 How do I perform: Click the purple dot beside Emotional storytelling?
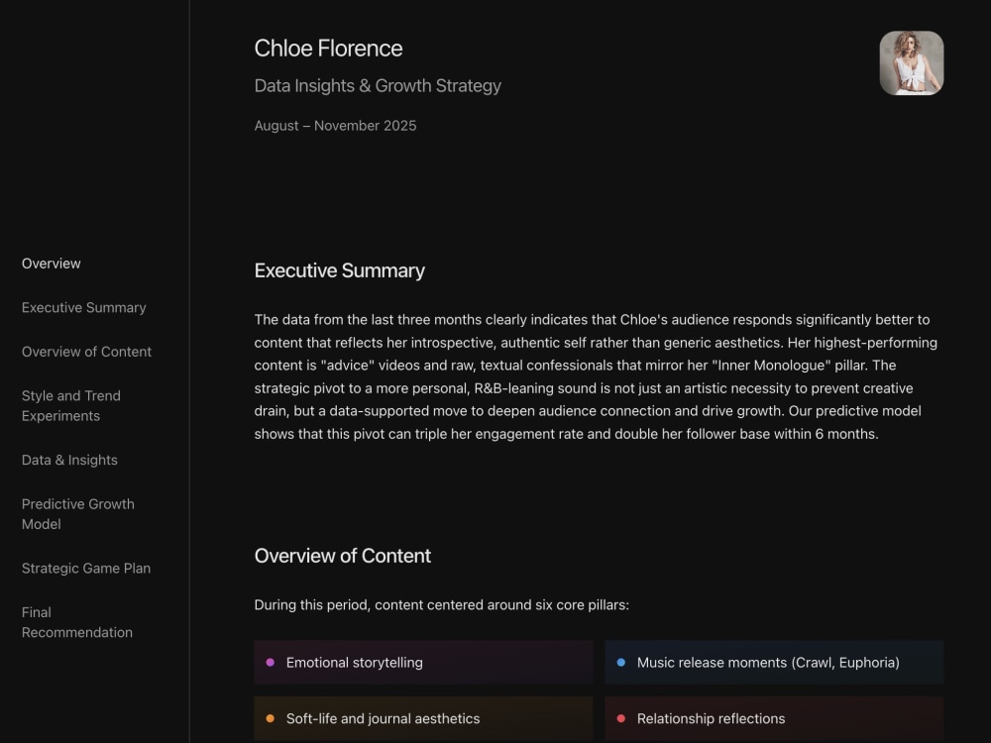(x=270, y=662)
